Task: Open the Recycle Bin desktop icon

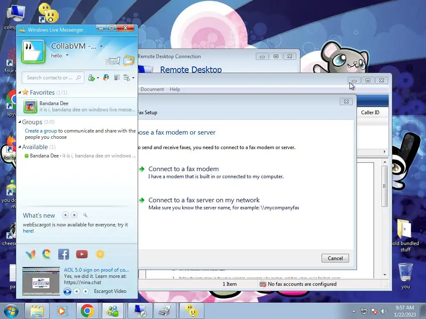Action: 405,272
